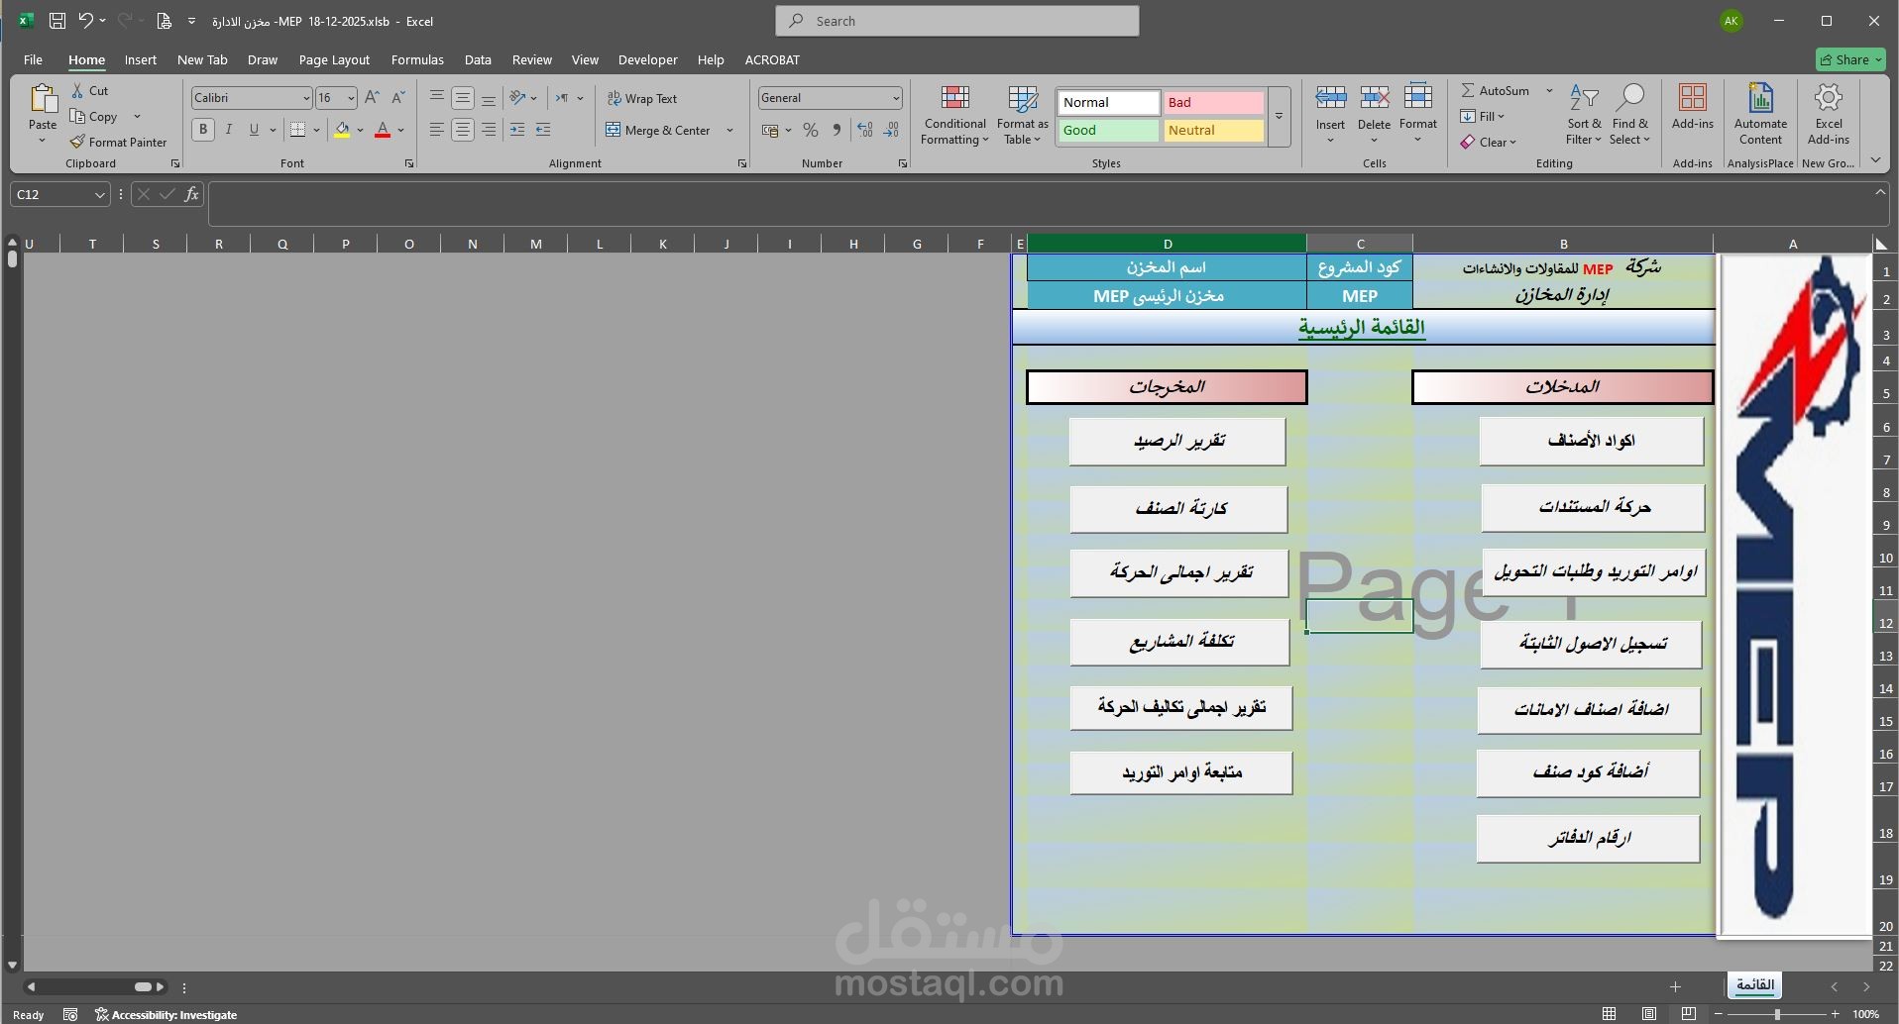Open the Fill dropdown
1899x1024 pixels.
tap(1483, 117)
